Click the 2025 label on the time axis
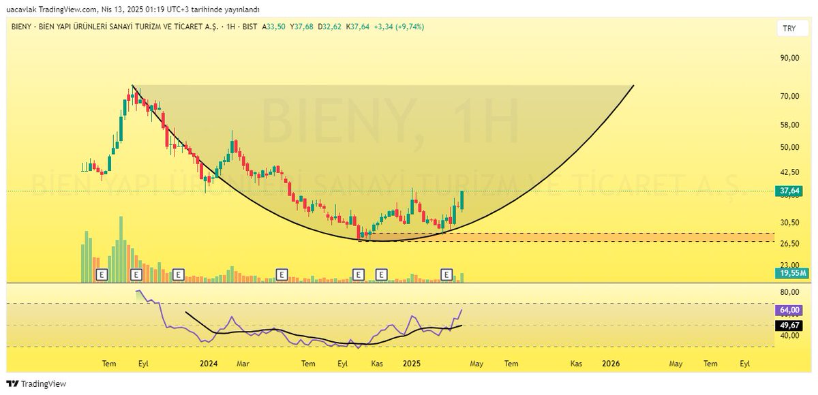818x395 pixels. click(411, 364)
